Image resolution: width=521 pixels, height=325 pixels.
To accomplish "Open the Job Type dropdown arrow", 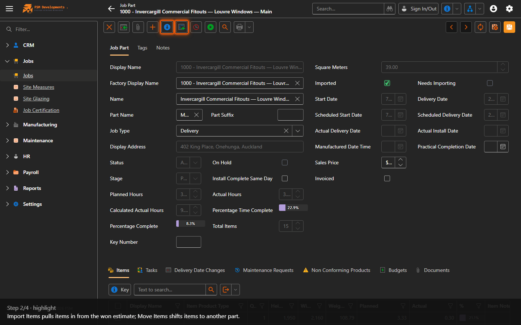I will tap(298, 131).
